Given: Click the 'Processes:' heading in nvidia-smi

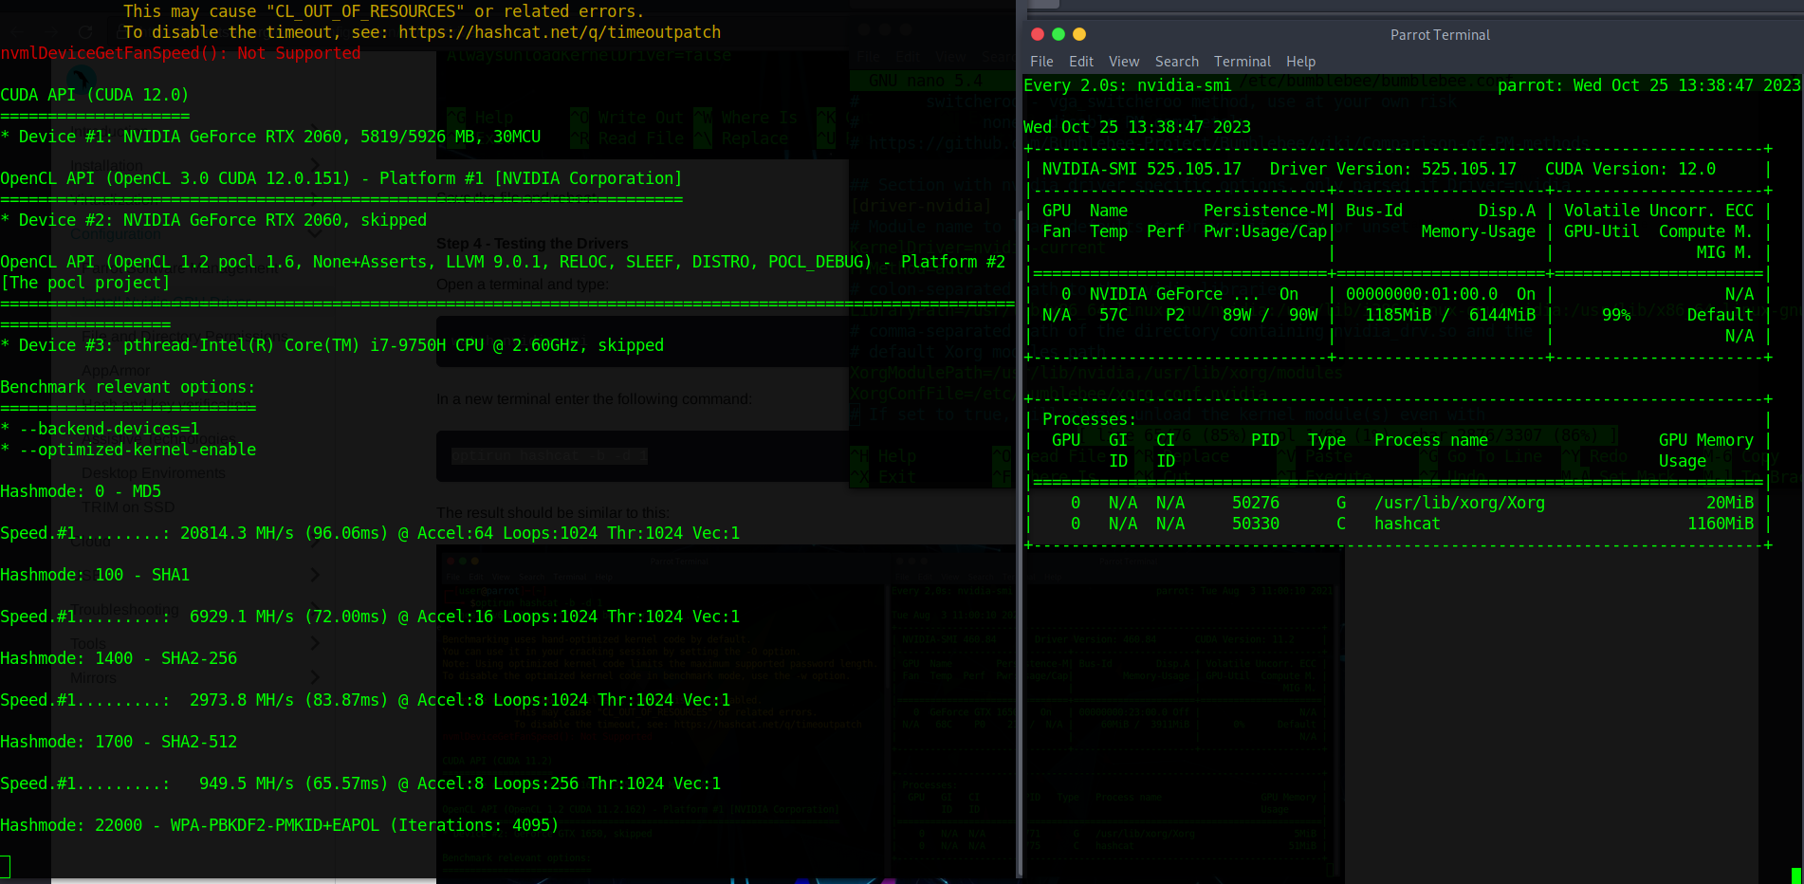Looking at the screenshot, I should point(1089,419).
